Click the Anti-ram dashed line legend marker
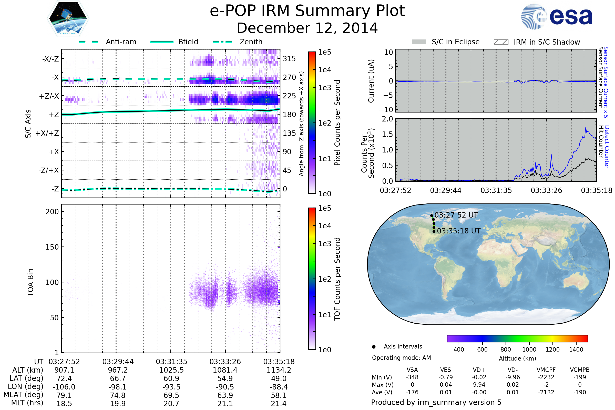The image size is (615, 410). 89,42
